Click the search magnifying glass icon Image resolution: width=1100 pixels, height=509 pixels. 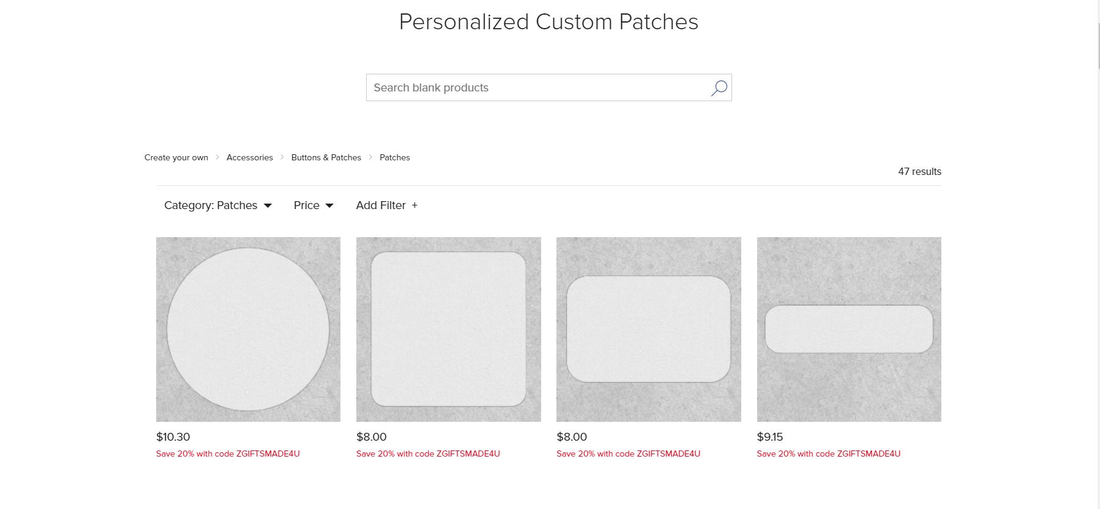718,88
